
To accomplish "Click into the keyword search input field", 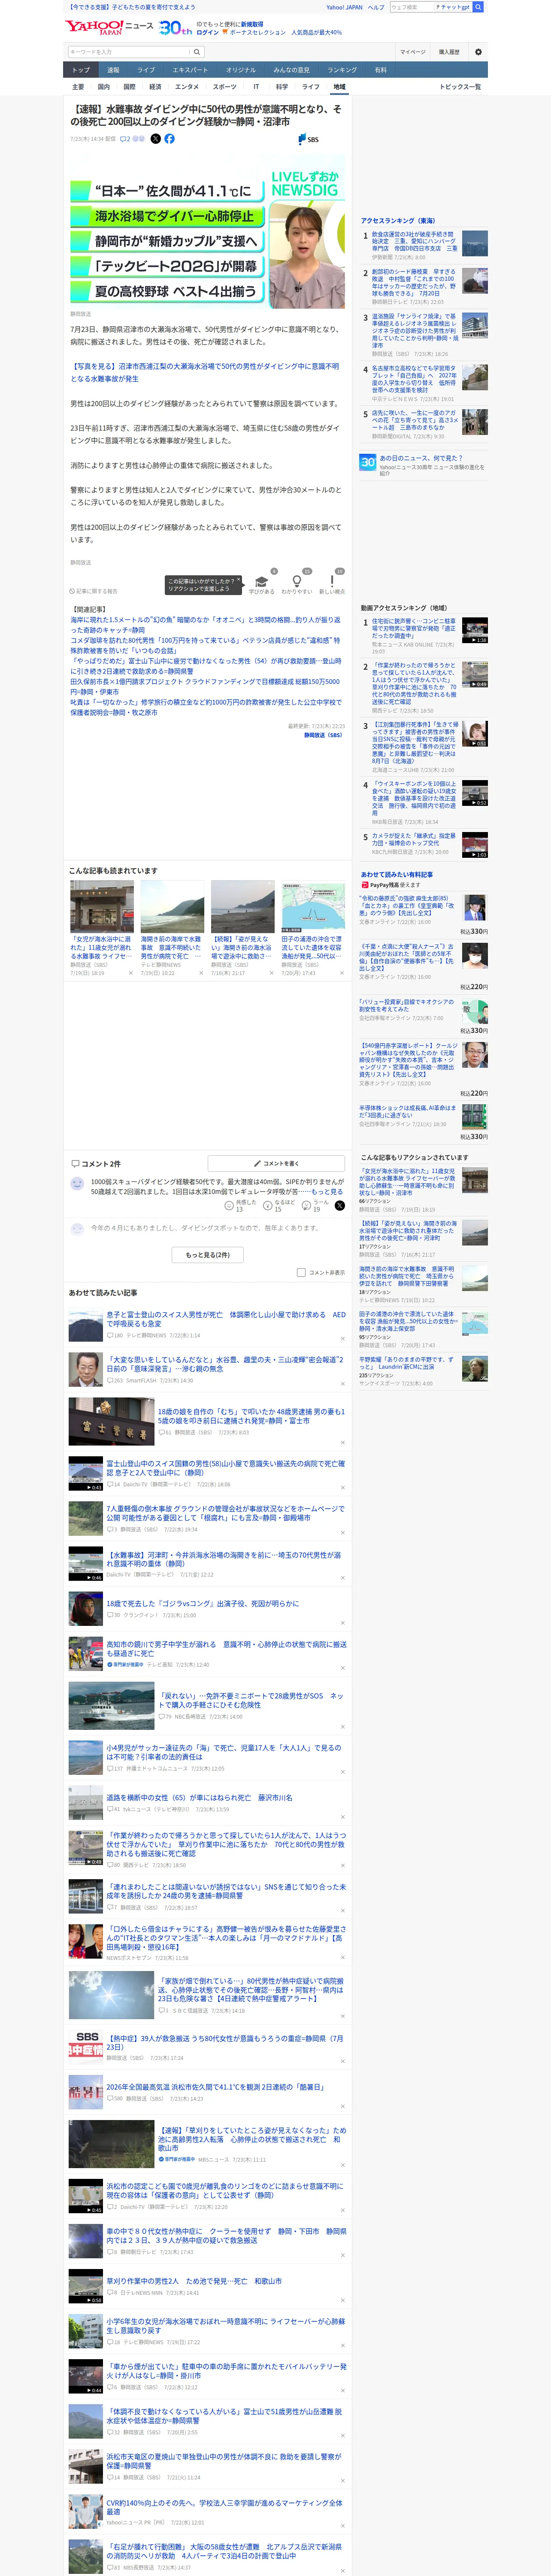I will [129, 52].
